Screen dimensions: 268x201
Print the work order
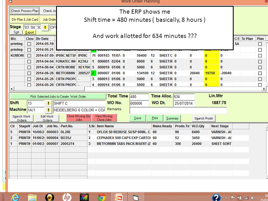coord(155,118)
